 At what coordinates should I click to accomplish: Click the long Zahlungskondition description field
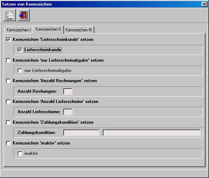pos(152,133)
